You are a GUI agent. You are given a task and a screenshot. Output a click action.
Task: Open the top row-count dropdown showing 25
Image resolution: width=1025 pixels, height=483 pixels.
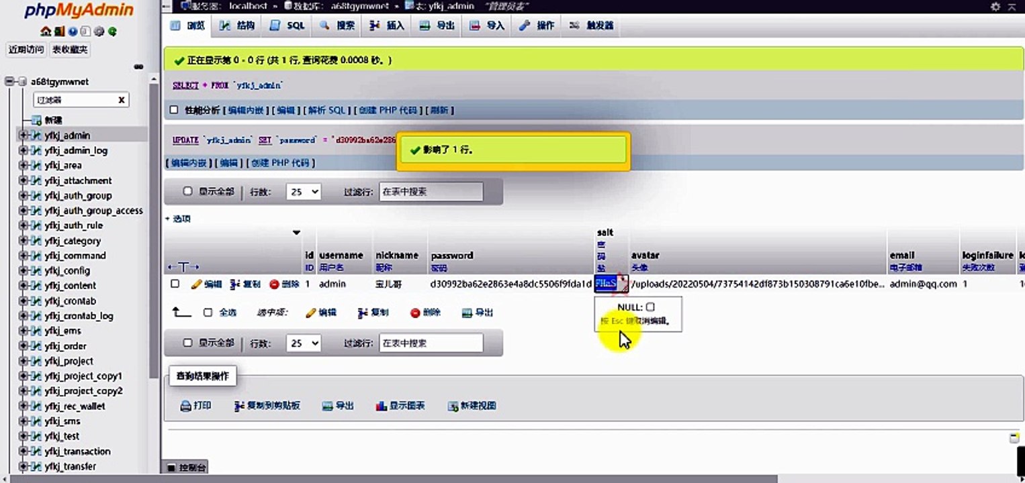point(304,192)
